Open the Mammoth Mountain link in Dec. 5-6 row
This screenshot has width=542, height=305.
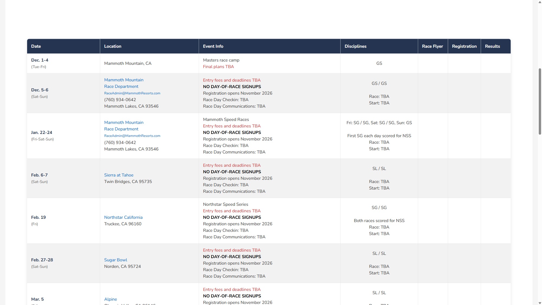pyautogui.click(x=124, y=80)
